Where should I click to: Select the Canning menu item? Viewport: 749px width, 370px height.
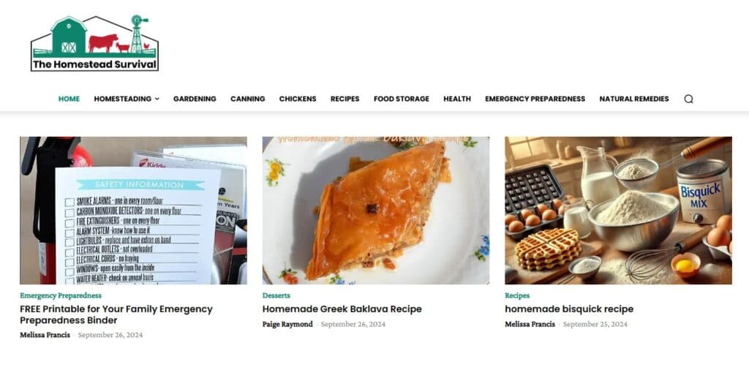(247, 99)
